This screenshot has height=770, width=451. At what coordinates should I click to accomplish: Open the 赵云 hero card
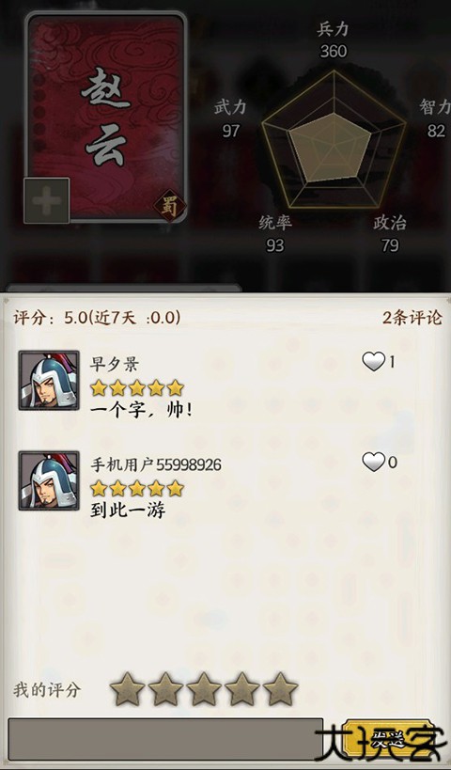pos(106,117)
